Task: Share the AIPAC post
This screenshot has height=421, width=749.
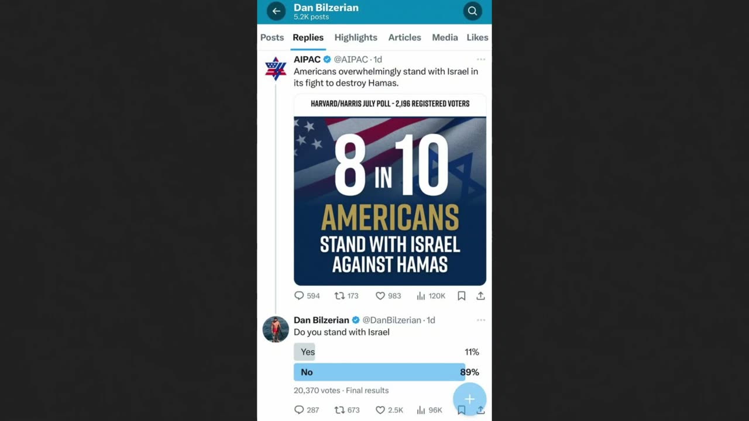Action: click(480, 296)
